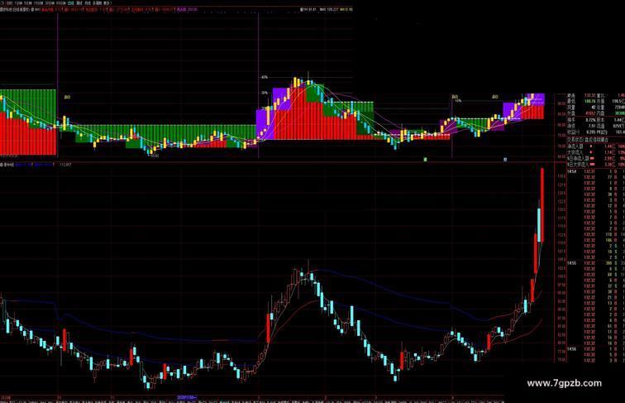Image resolution: width=625 pixels, height=403 pixels.
Task: Select the 月线 monthly period tab
Action: coord(88,2)
